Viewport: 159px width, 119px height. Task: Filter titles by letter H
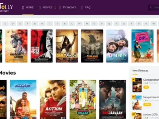click(42, 24)
